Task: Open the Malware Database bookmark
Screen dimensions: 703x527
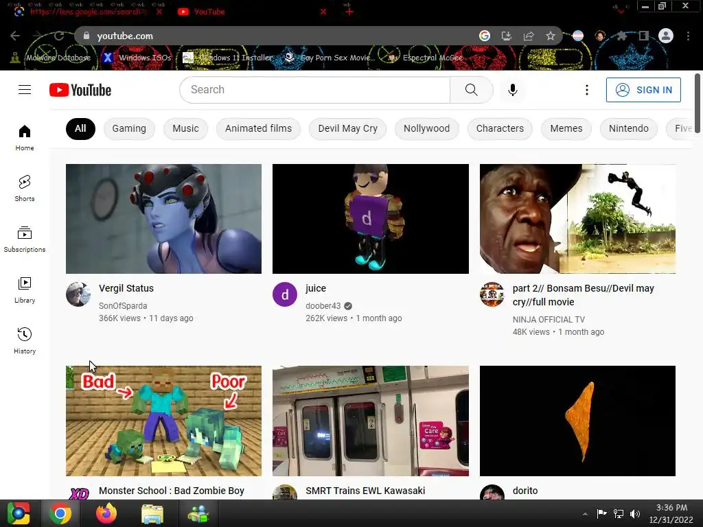Action: click(x=50, y=58)
